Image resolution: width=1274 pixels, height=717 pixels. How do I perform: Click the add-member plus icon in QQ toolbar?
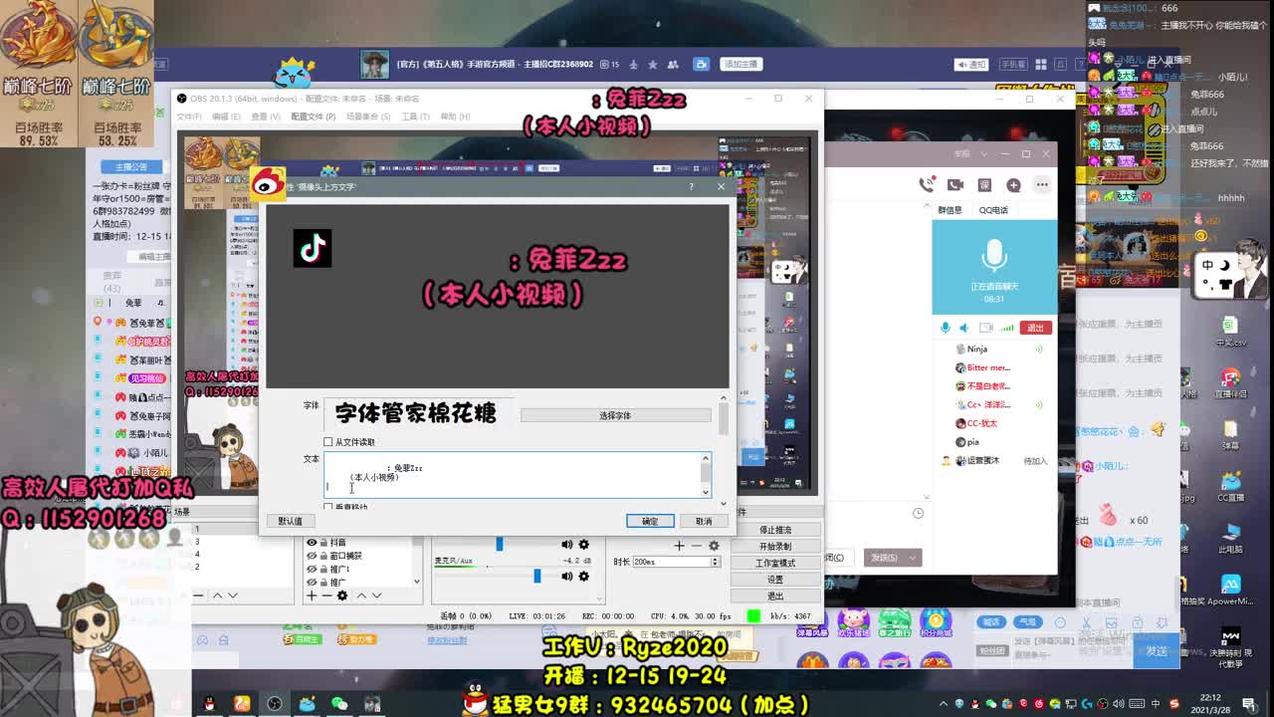click(1013, 184)
